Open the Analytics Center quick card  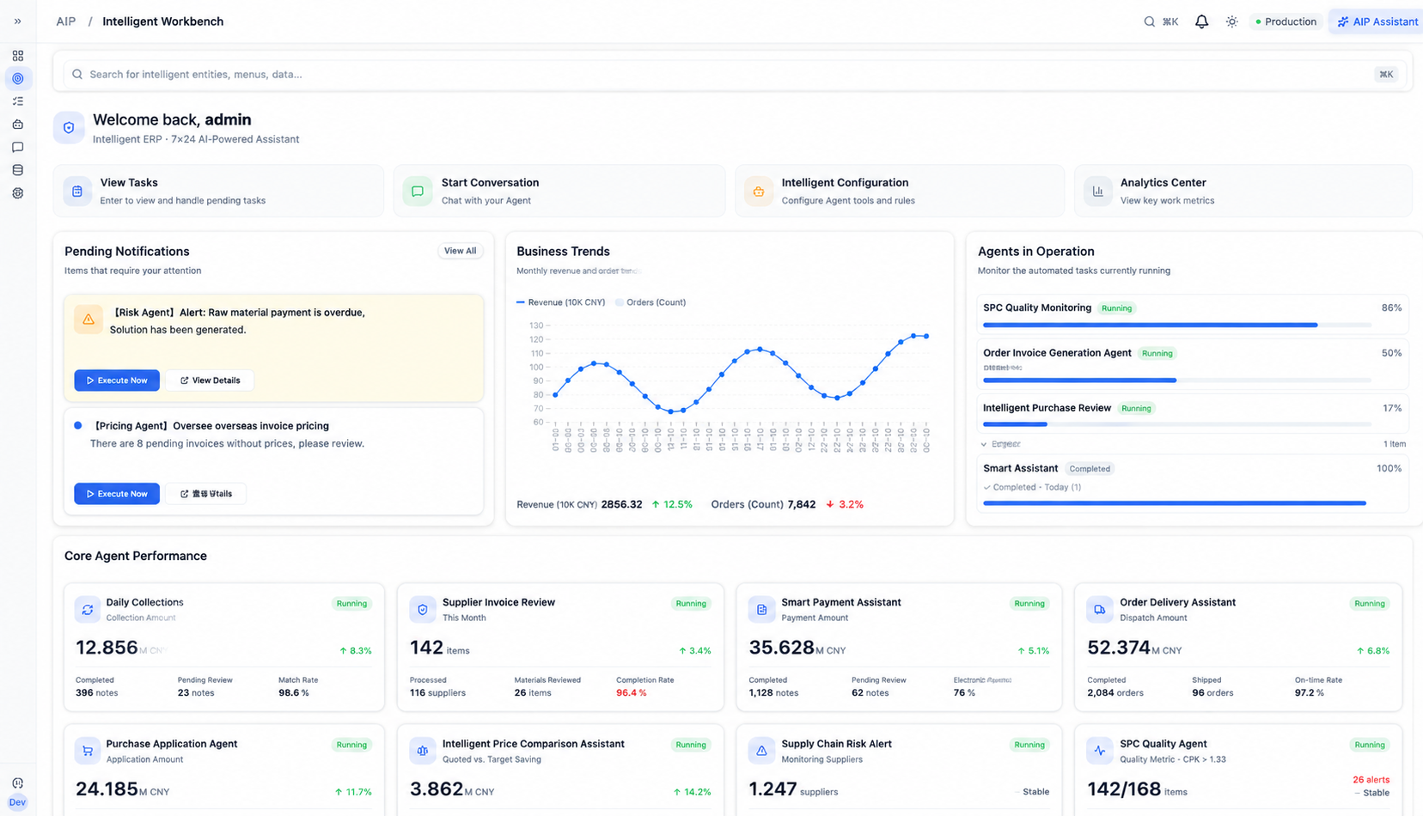point(1243,191)
